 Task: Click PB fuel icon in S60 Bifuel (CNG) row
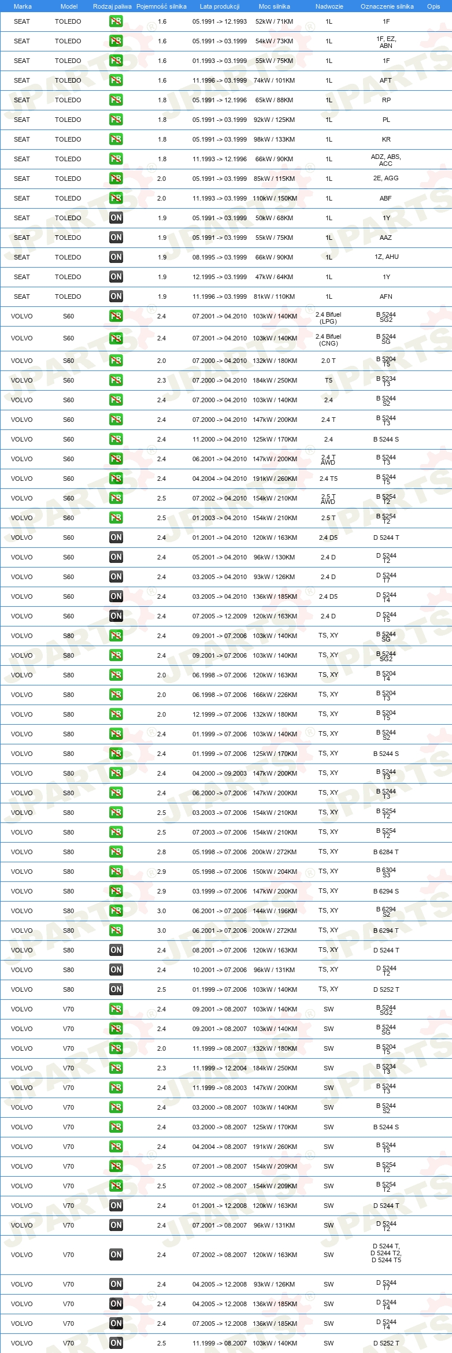116,339
